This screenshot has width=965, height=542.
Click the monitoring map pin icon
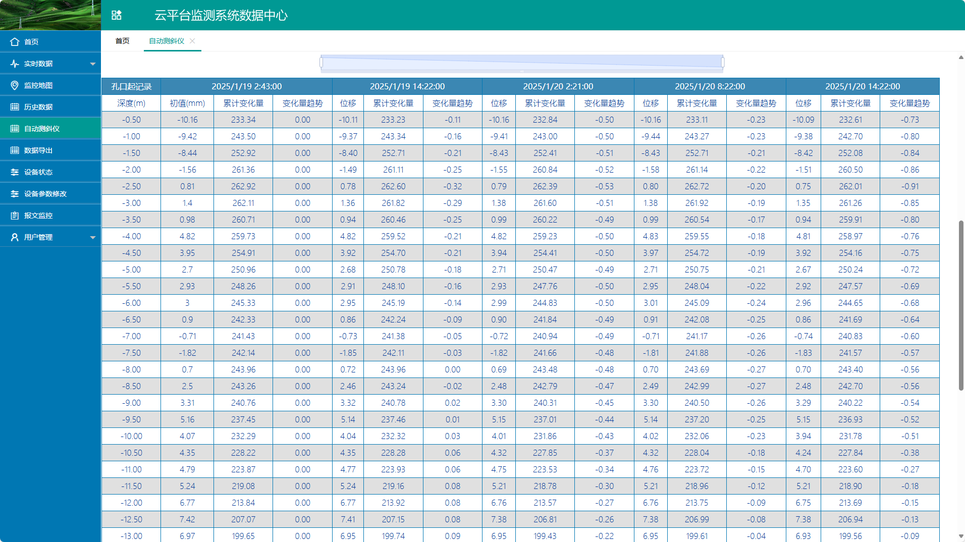[15, 85]
